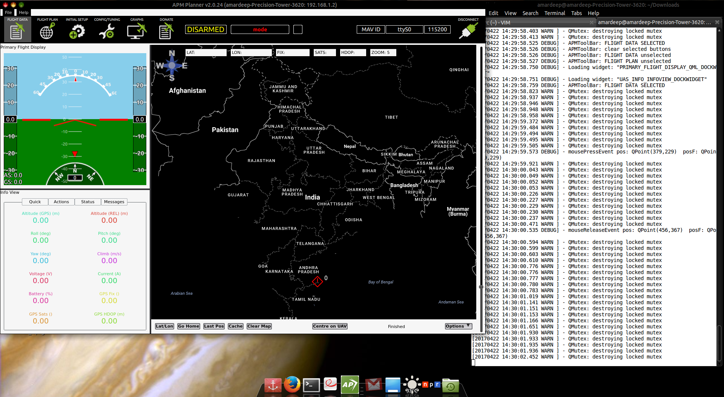Screen dimensions: 724x397
Task: Click the compass rose on the map
Action: (x=172, y=65)
